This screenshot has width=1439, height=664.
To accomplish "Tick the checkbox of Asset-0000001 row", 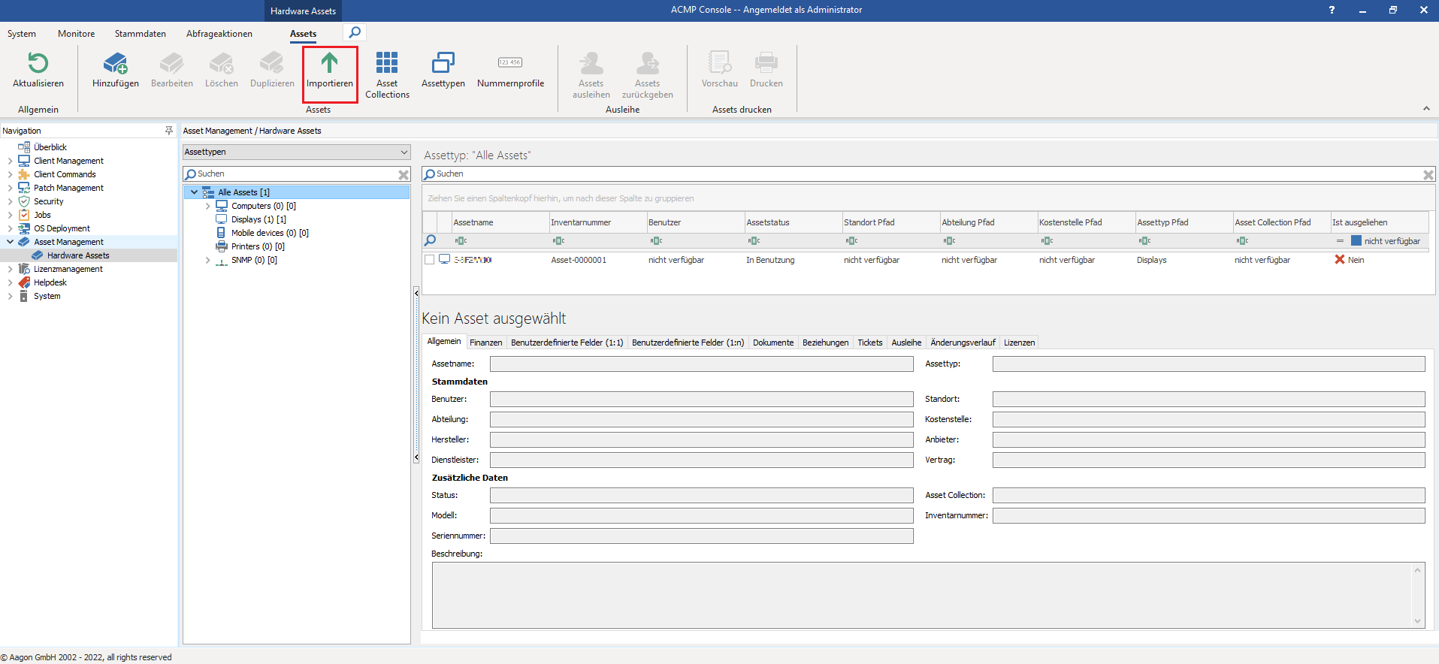I will coord(430,260).
